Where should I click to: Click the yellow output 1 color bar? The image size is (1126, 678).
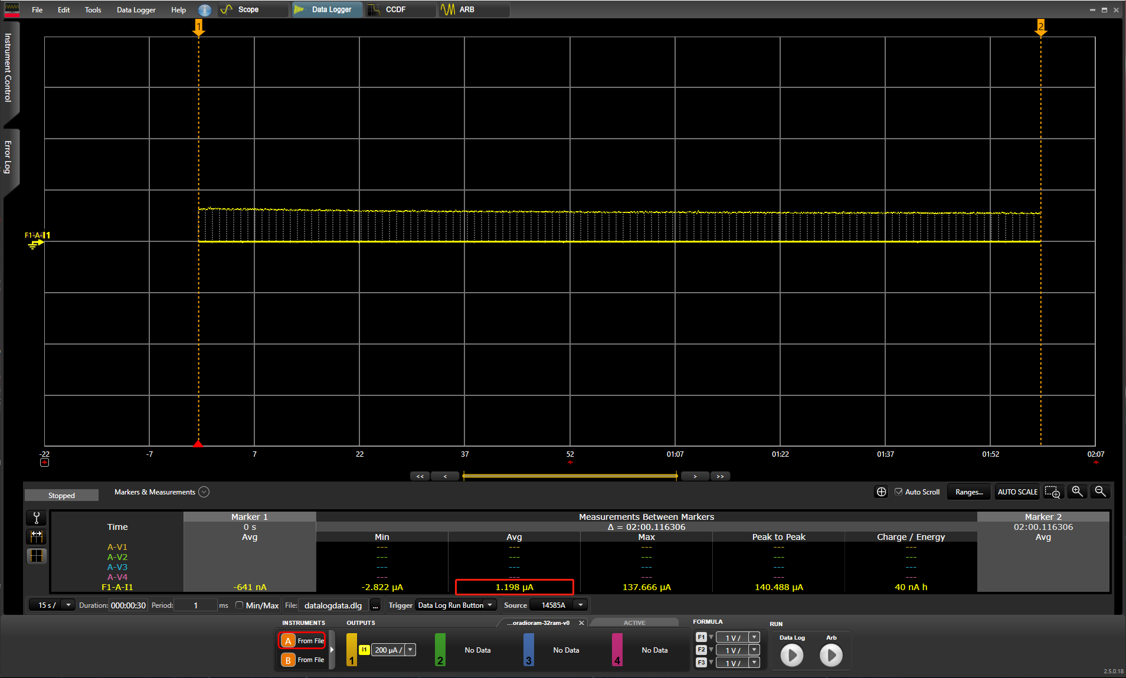coord(352,650)
